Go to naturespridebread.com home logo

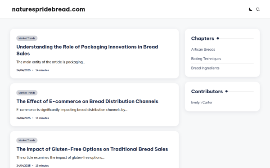tap(49, 9)
